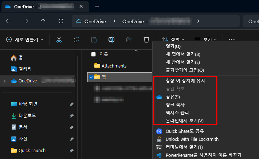Unpin 문서 via its pin icon

click(71, 127)
